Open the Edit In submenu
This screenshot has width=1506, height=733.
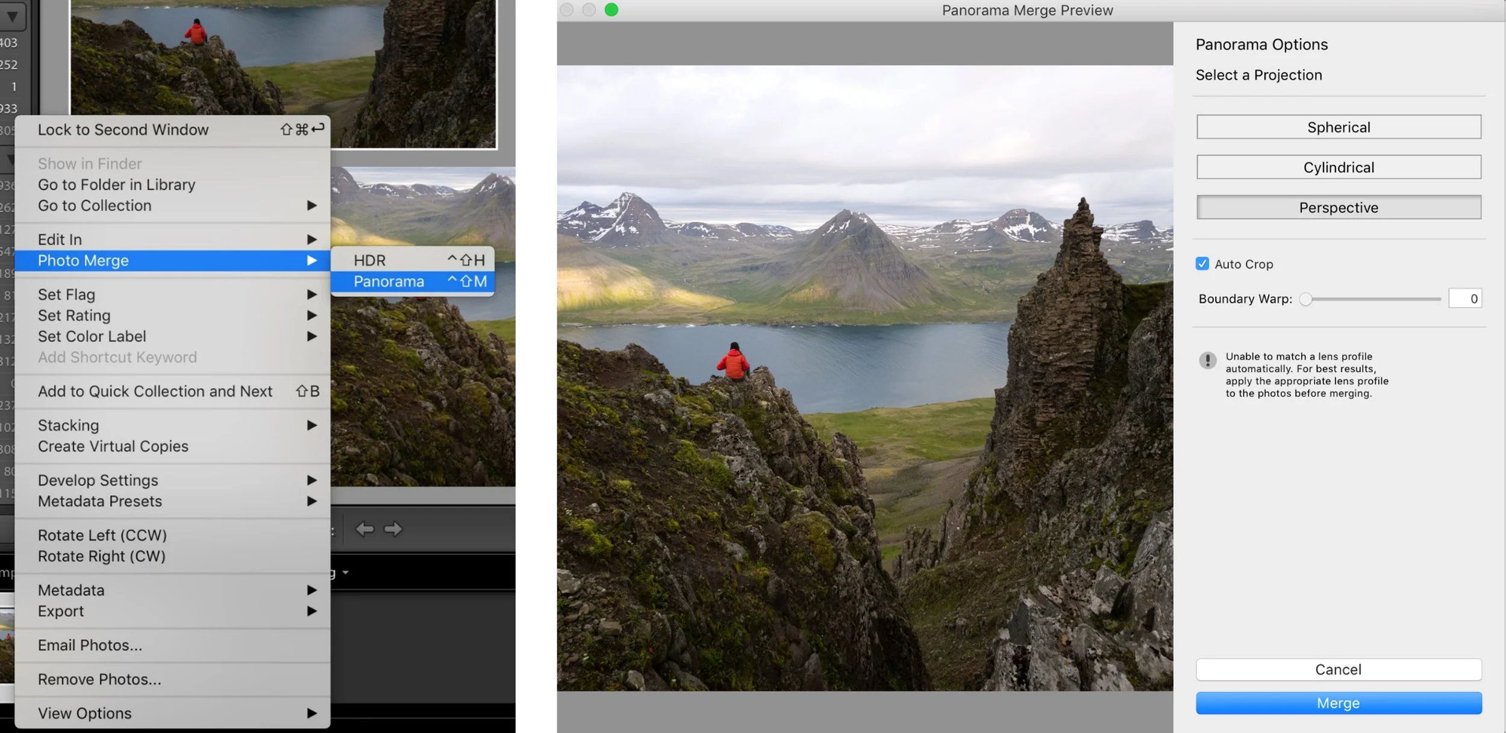tap(172, 240)
